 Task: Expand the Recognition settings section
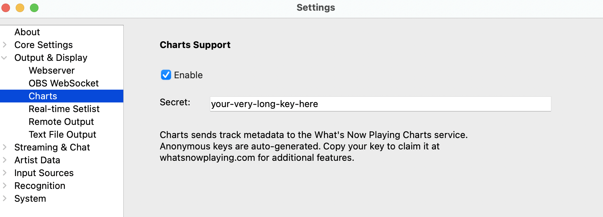tap(5, 185)
